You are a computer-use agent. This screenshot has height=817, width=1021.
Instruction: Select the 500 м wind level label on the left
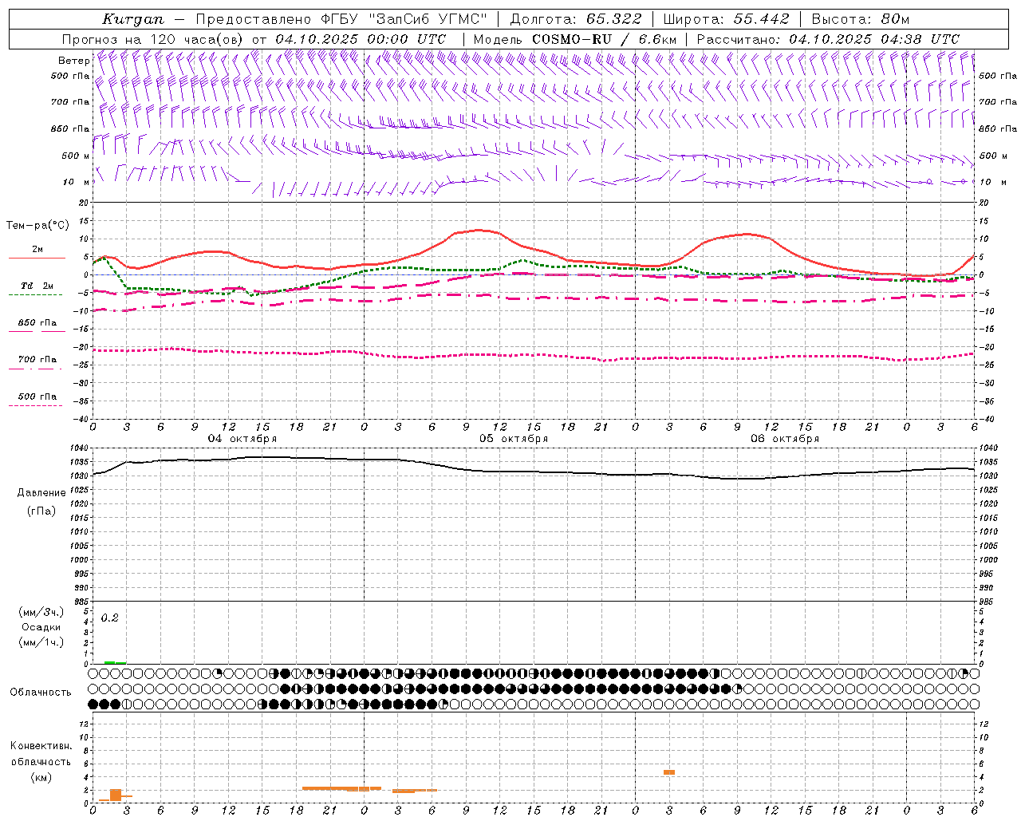[75, 156]
